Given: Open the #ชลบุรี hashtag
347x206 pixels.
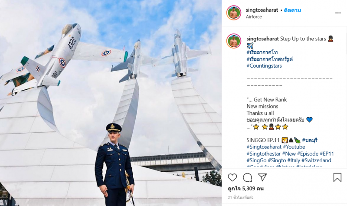Looking at the screenshot, I should point(310,140).
